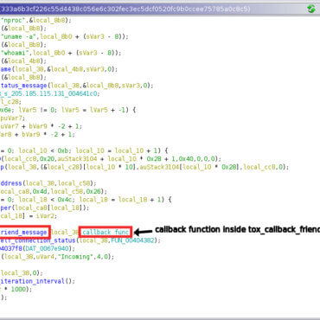
Task: Open function FUN_00404382
Action: pyautogui.click(x=133, y=240)
